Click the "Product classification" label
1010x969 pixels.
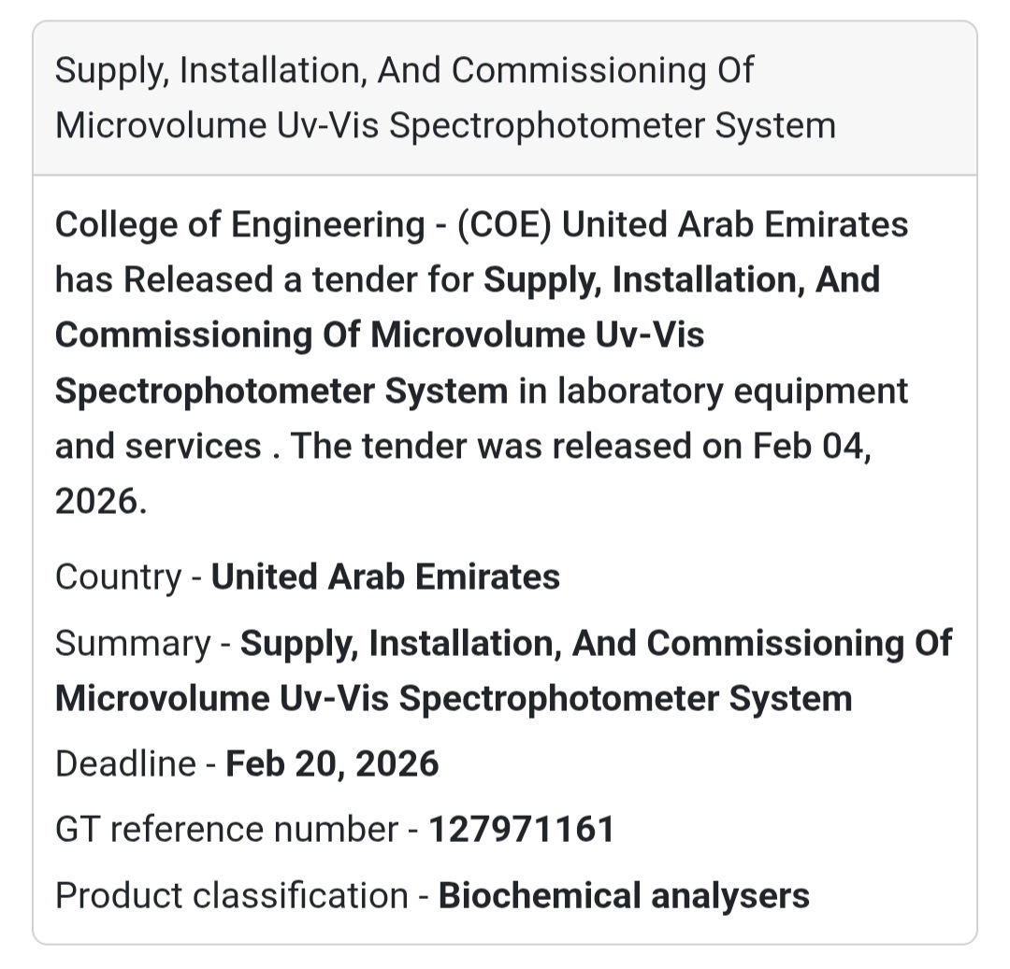231,895
